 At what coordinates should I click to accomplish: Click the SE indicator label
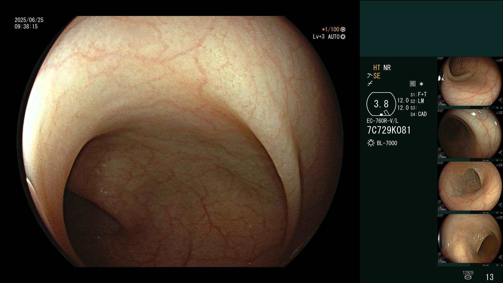coord(377,76)
